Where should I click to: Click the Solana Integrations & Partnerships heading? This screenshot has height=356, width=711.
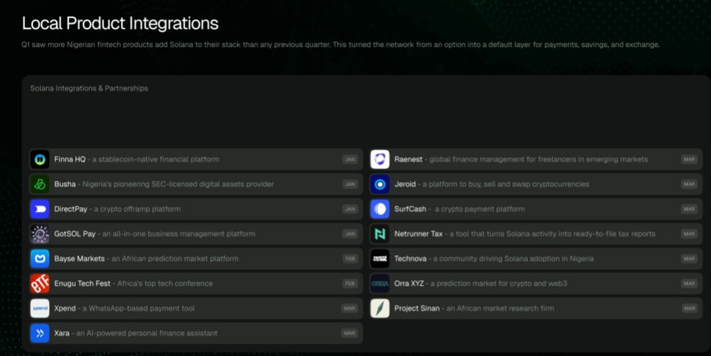89,88
